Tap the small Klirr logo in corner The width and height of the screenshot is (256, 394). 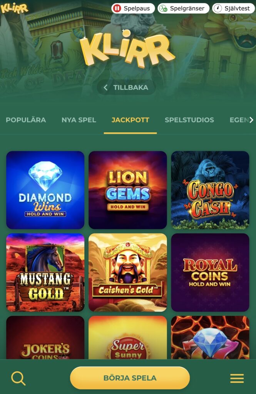pos(14,8)
